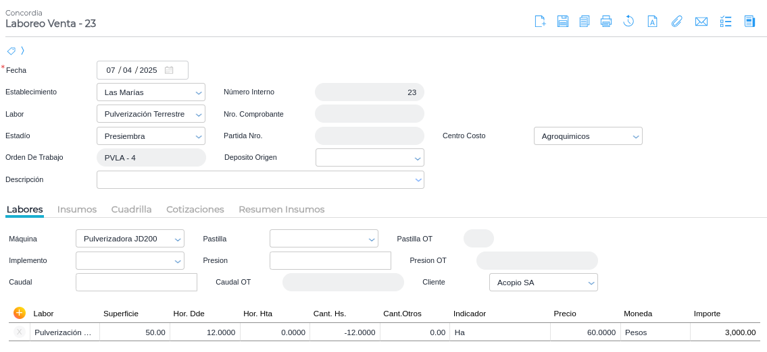Delete the Pulverización row with the X button
Viewport: 767px width, 352px height.
click(20, 332)
